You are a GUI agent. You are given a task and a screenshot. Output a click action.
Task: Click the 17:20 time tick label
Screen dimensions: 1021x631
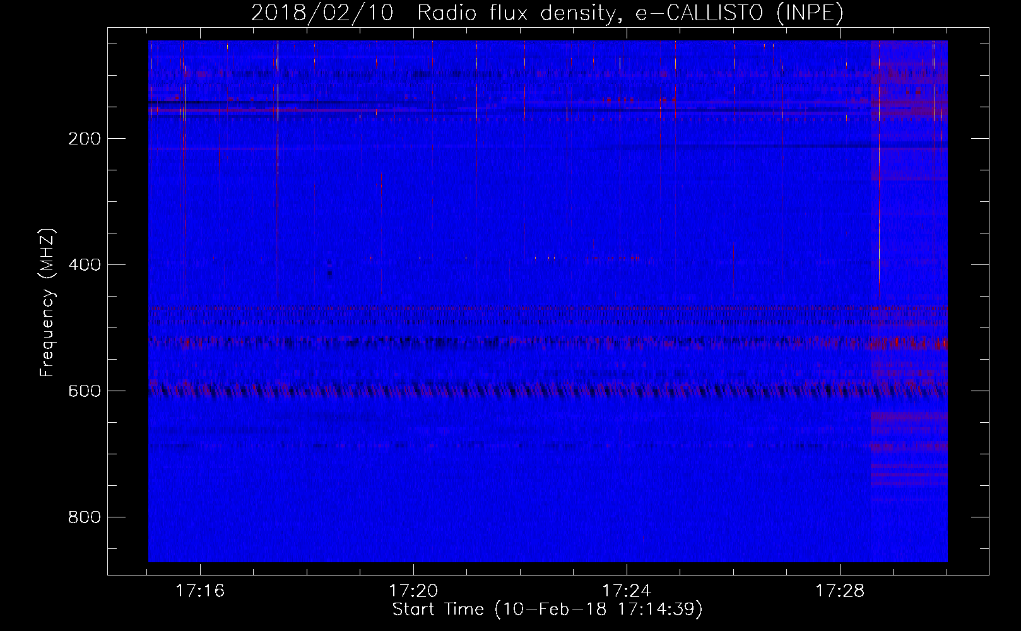[413, 591]
